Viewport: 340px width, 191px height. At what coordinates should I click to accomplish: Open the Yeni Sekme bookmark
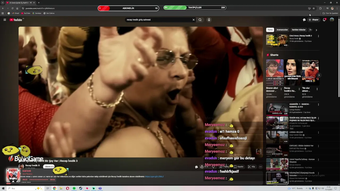[49, 13]
